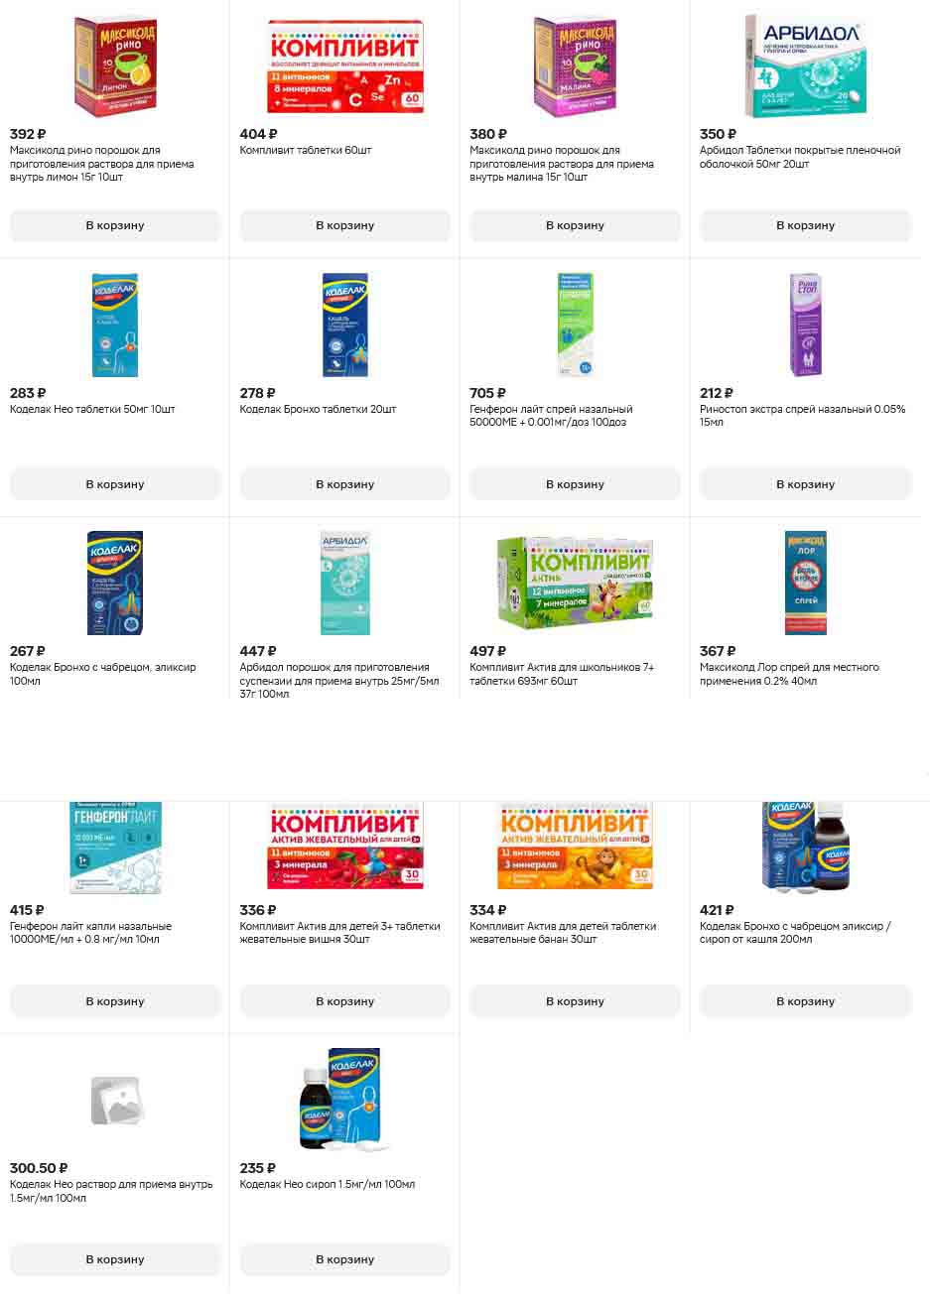Add Генферон лайт капли to cart
The height and width of the screenshot is (1310, 930).
[x=115, y=1001]
